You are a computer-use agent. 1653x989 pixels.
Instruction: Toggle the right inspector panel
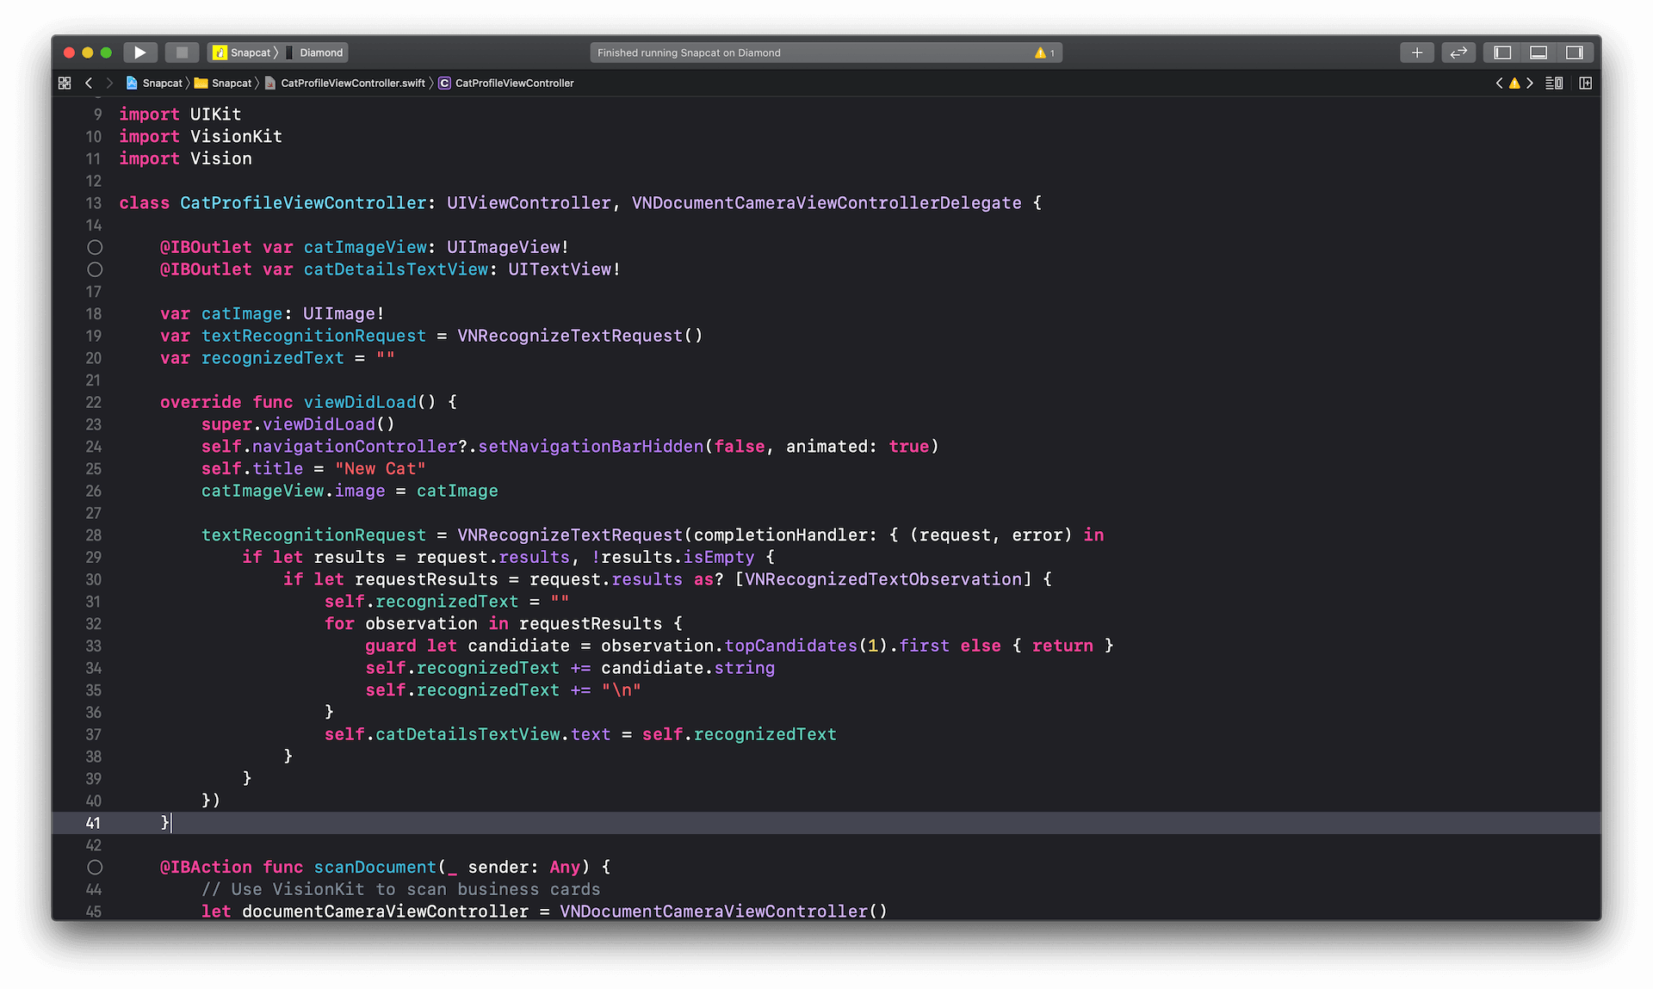tap(1575, 52)
